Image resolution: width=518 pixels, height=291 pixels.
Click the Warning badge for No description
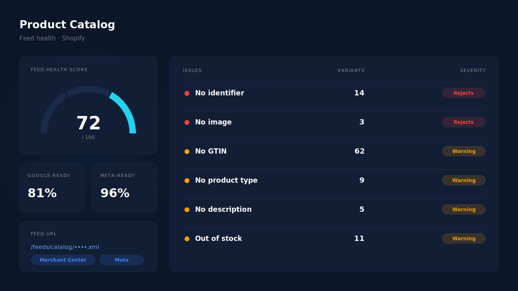[x=464, y=209]
